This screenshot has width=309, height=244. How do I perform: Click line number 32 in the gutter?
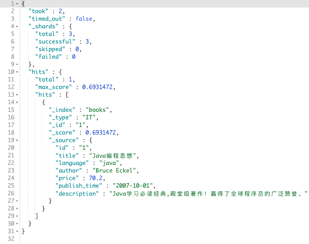[11, 239]
